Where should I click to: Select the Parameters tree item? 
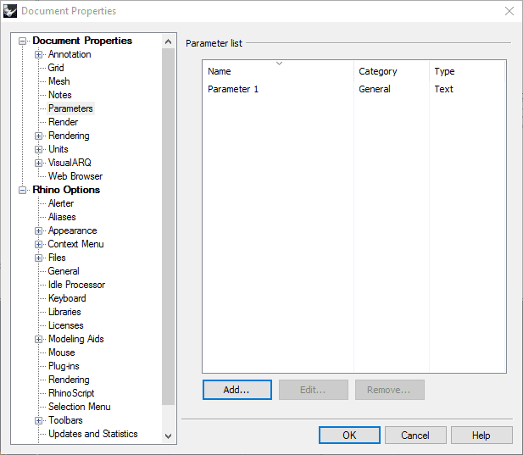click(70, 108)
